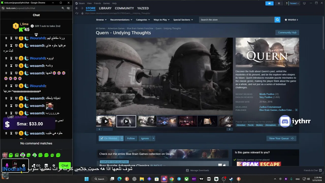The width and height of the screenshot is (325, 183).
Task: Show hidden system tray icons chevron
Action: [x=275, y=179]
